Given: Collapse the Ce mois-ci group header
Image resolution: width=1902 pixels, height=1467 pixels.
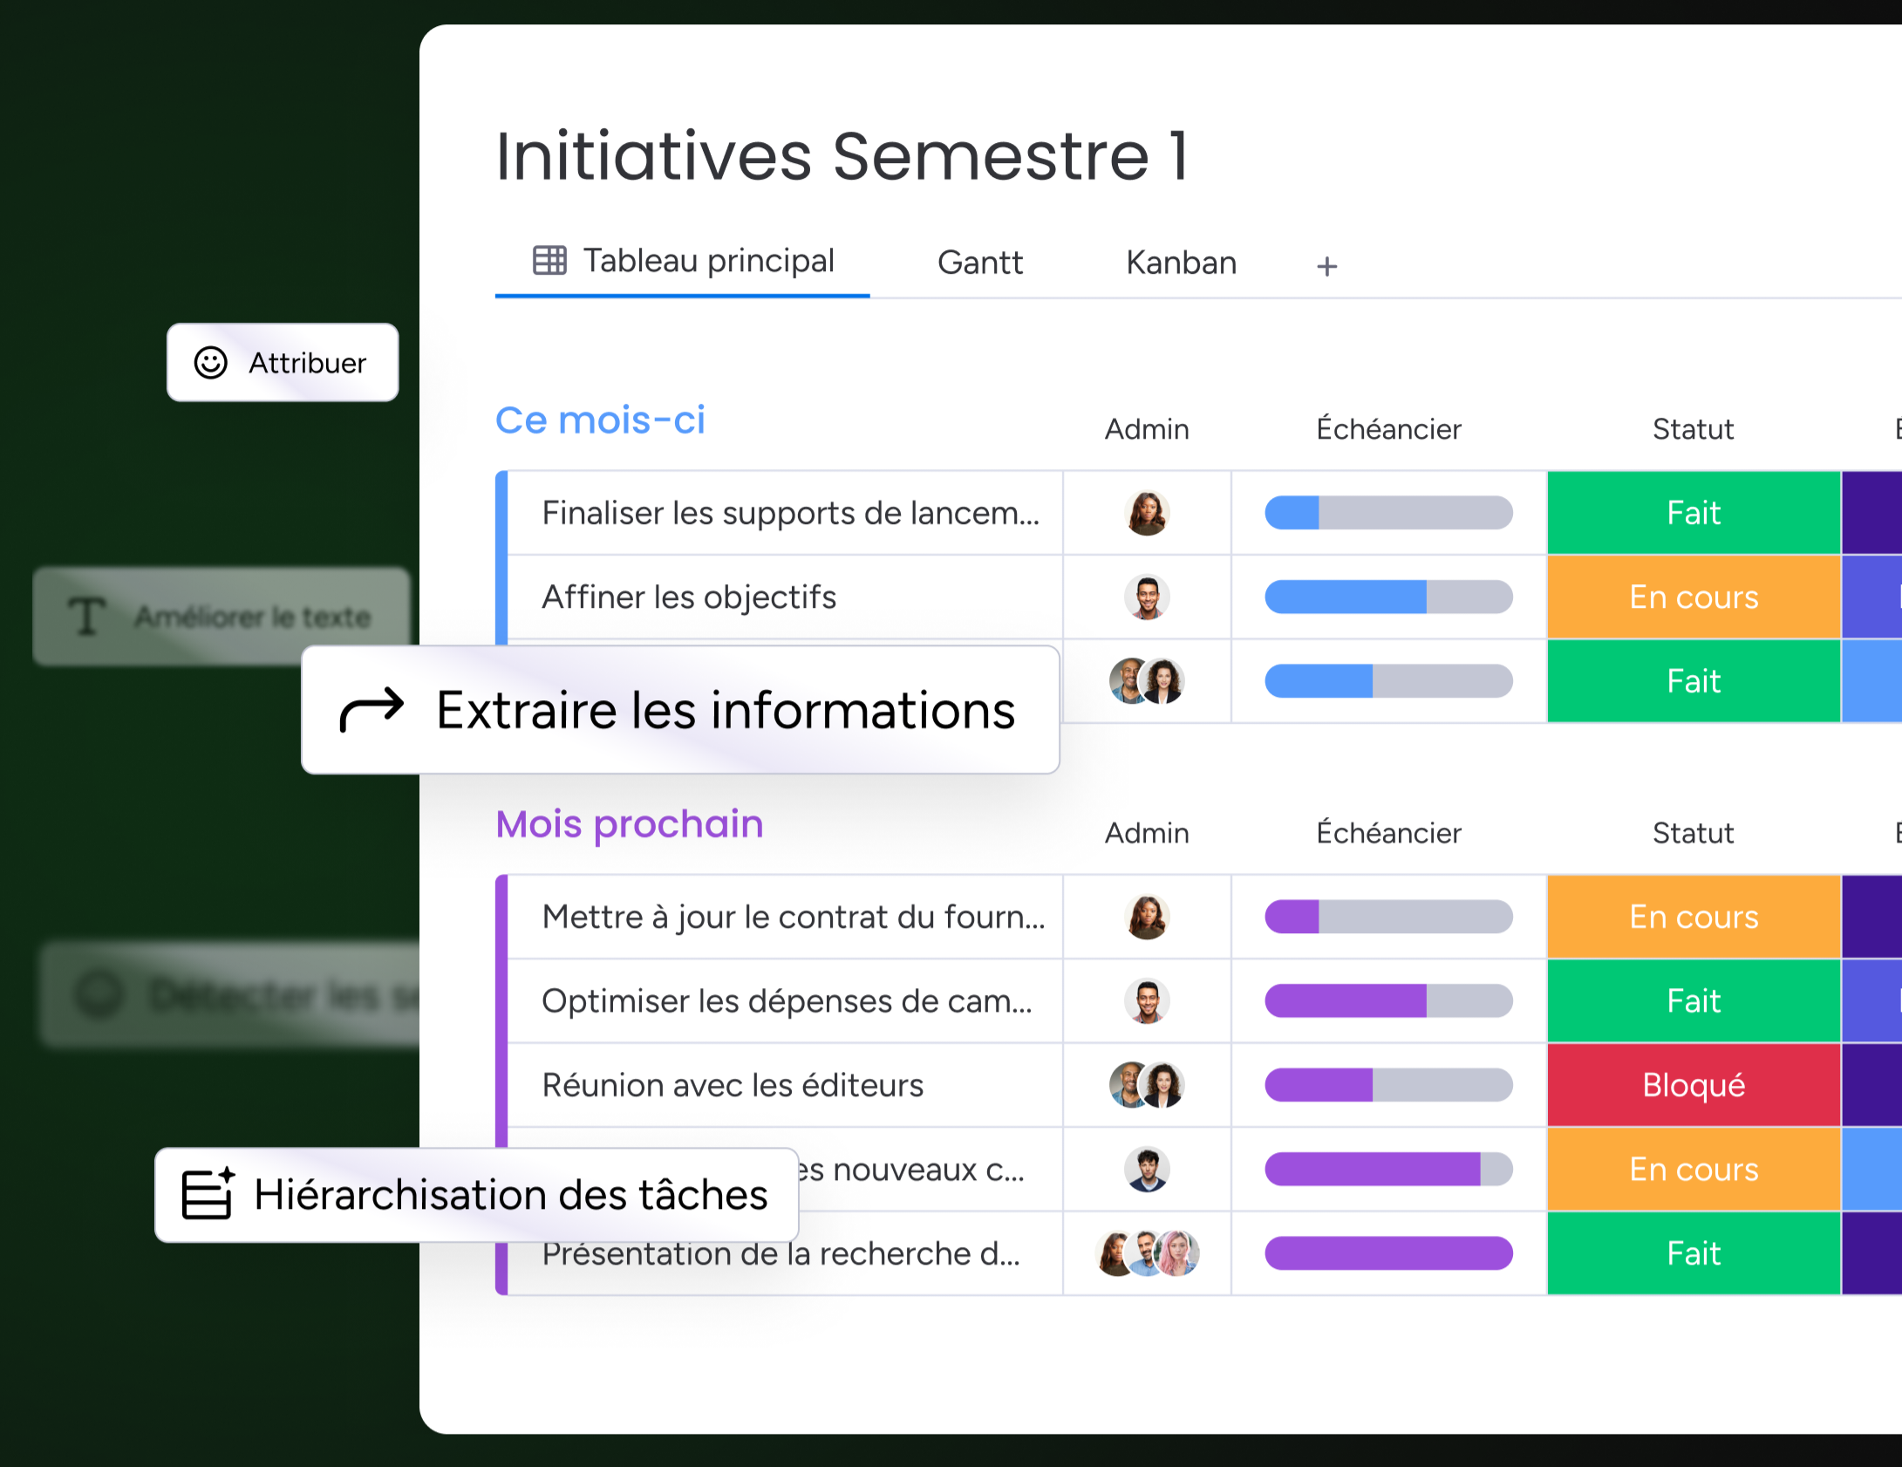Looking at the screenshot, I should tap(600, 420).
